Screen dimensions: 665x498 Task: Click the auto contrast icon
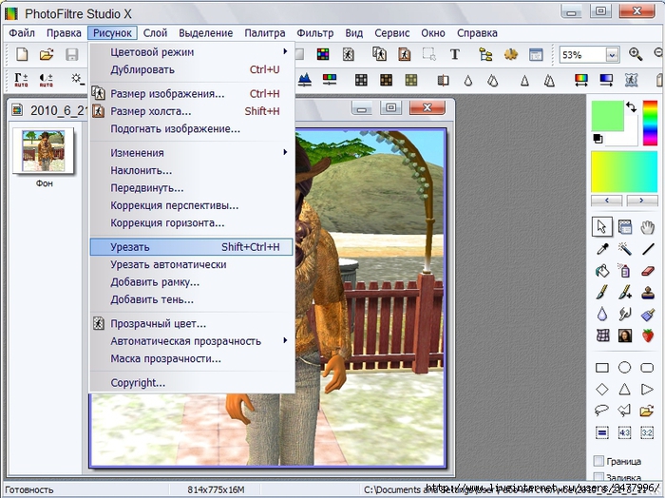[x=46, y=80]
